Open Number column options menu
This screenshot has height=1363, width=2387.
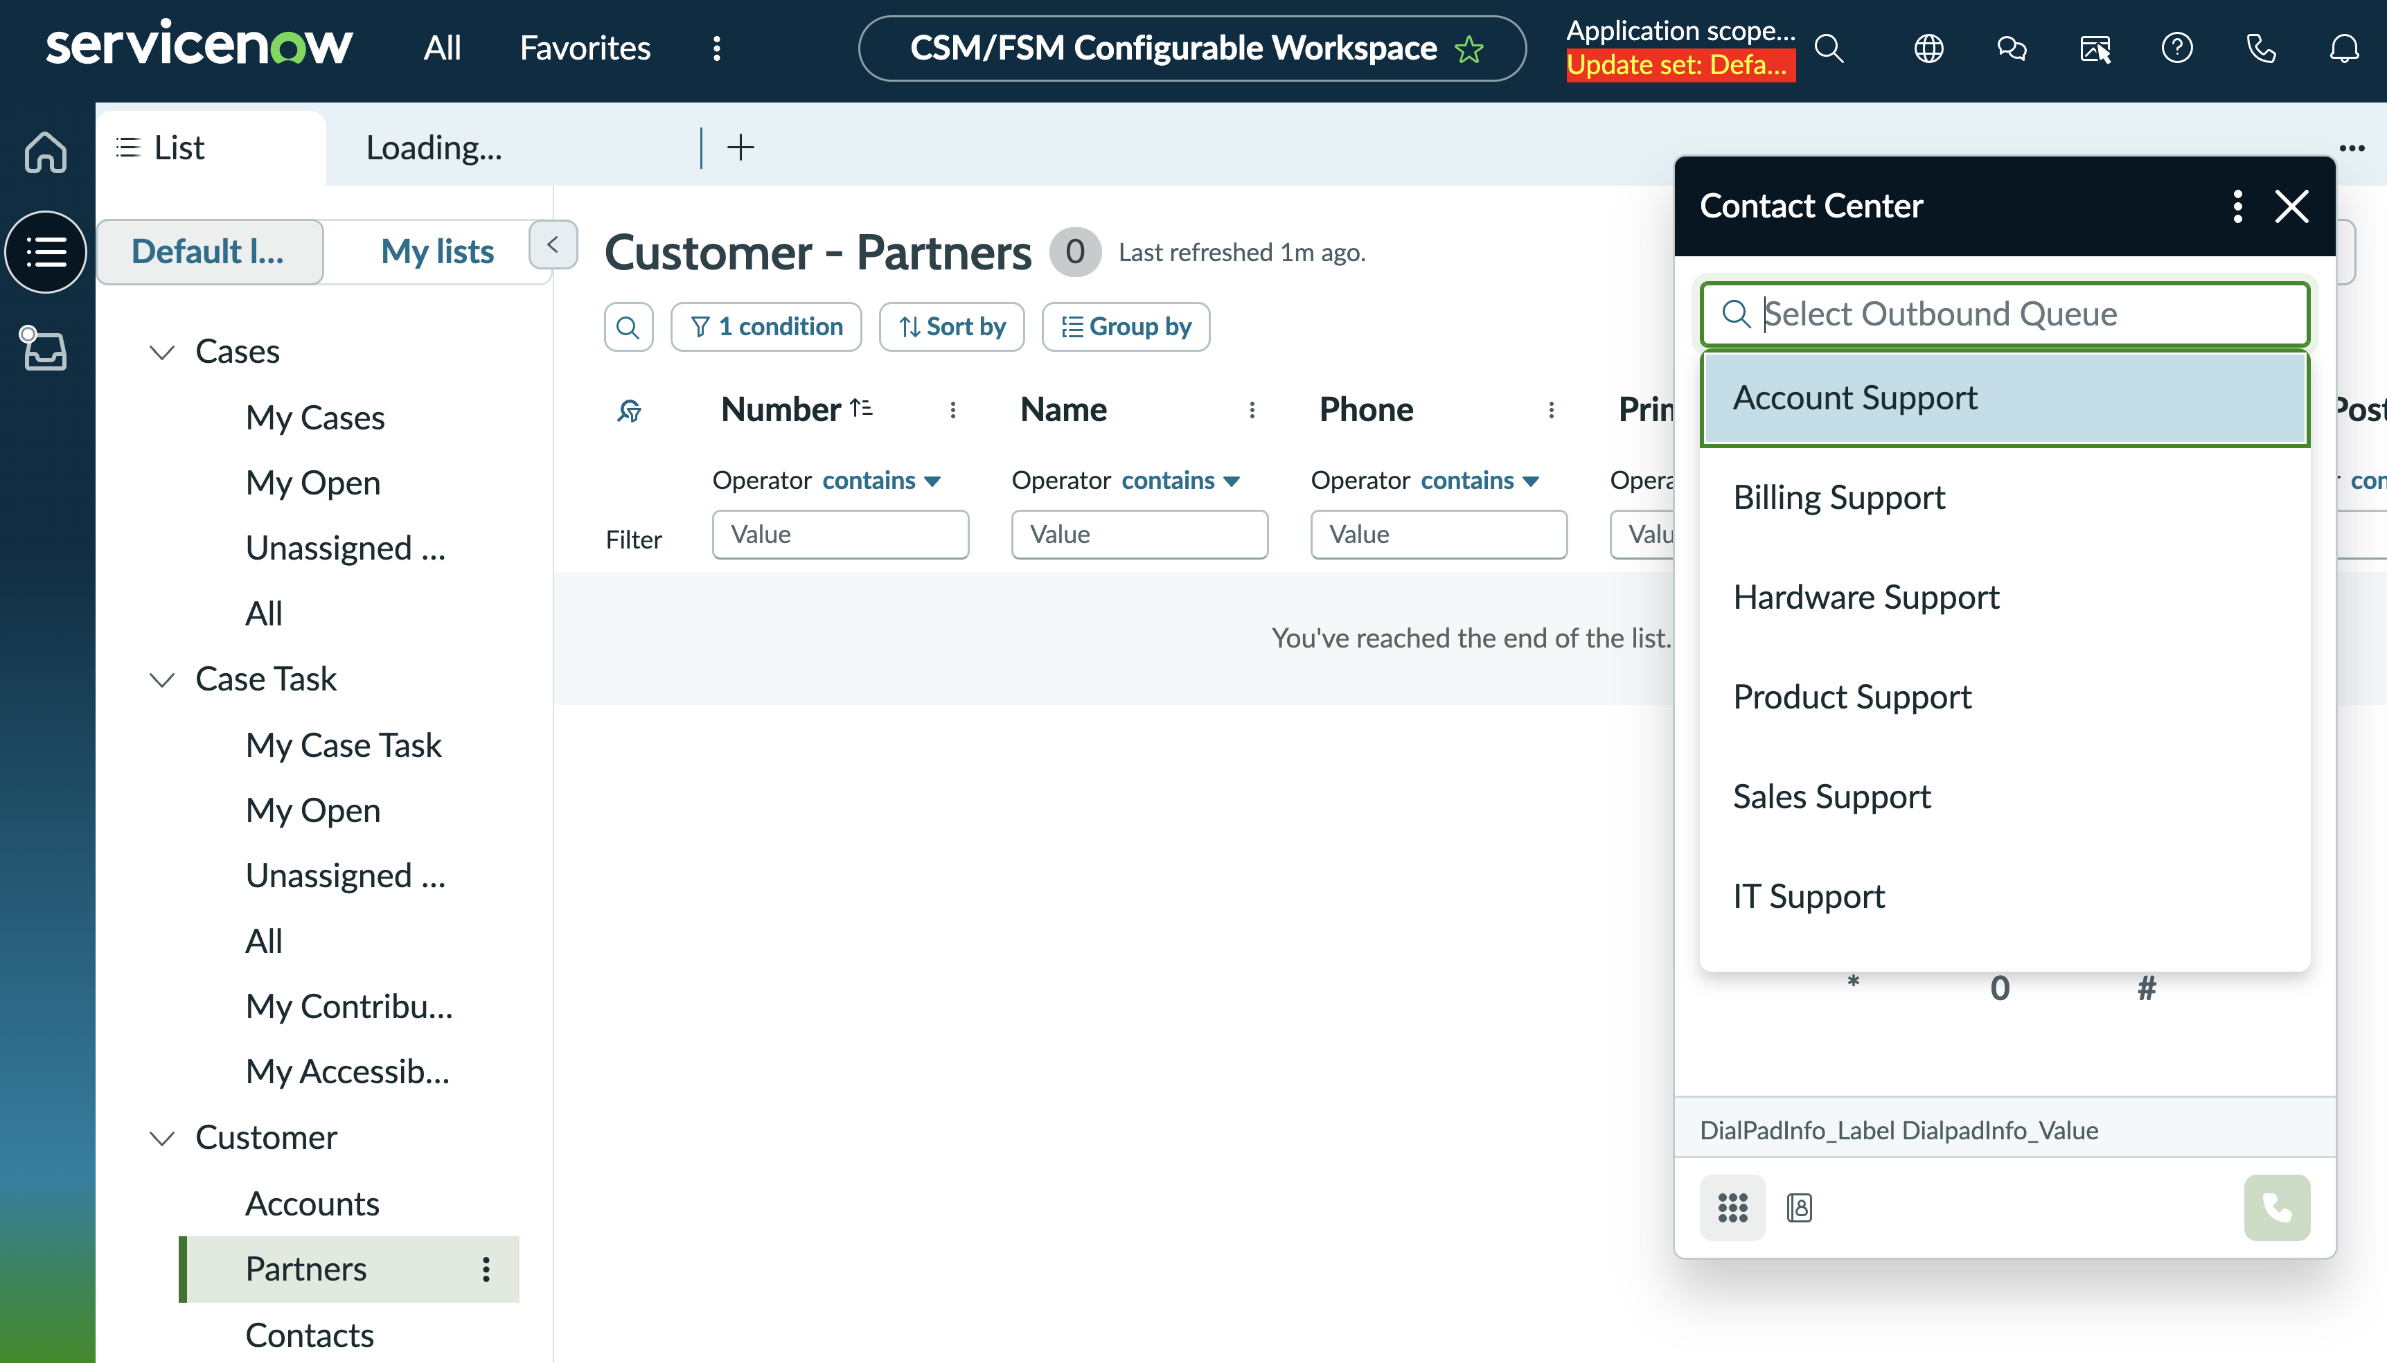pyautogui.click(x=953, y=410)
